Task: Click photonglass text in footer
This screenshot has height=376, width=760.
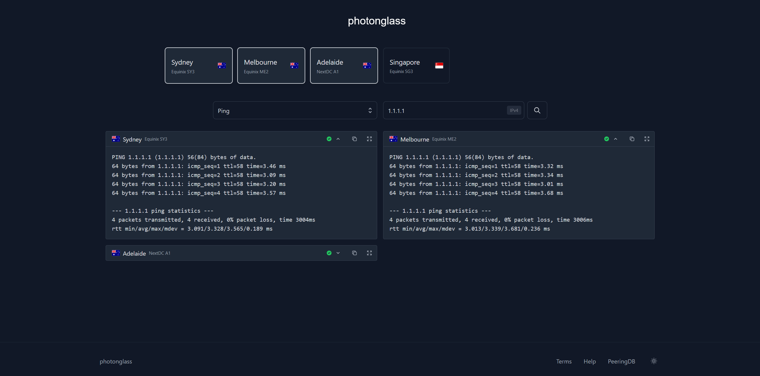Action: [116, 361]
